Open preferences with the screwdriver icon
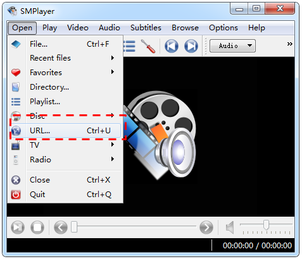The image size is (302, 259). [x=148, y=46]
